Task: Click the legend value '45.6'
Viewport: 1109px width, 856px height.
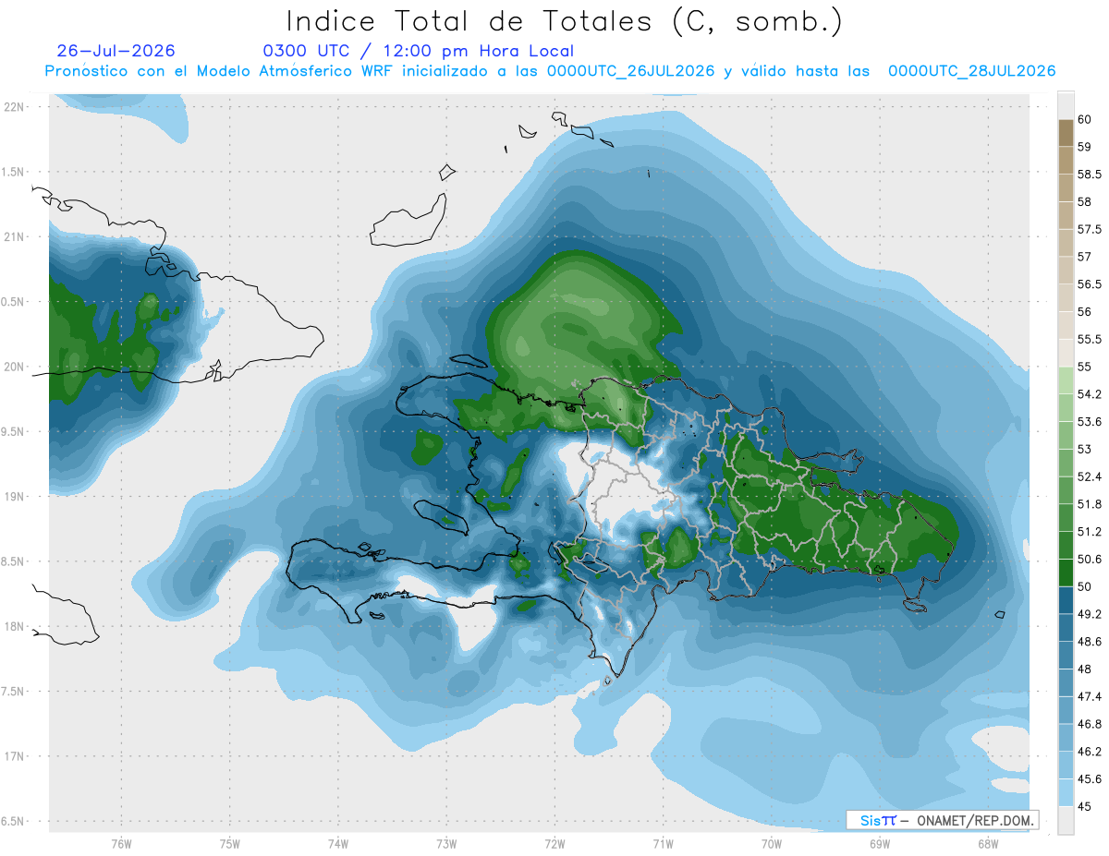Action: (1090, 779)
